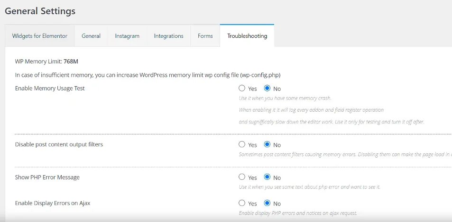Click the General Settings page heading
Viewport: 452px width, 222px height.
click(x=40, y=10)
